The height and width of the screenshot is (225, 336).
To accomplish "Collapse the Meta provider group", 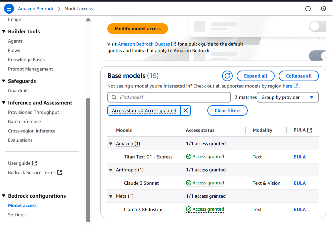I will (111, 196).
